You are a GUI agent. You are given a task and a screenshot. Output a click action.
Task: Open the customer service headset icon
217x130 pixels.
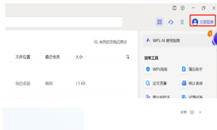[x=171, y=22]
